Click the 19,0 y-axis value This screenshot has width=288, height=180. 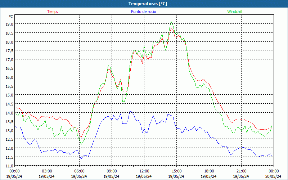click(9, 24)
